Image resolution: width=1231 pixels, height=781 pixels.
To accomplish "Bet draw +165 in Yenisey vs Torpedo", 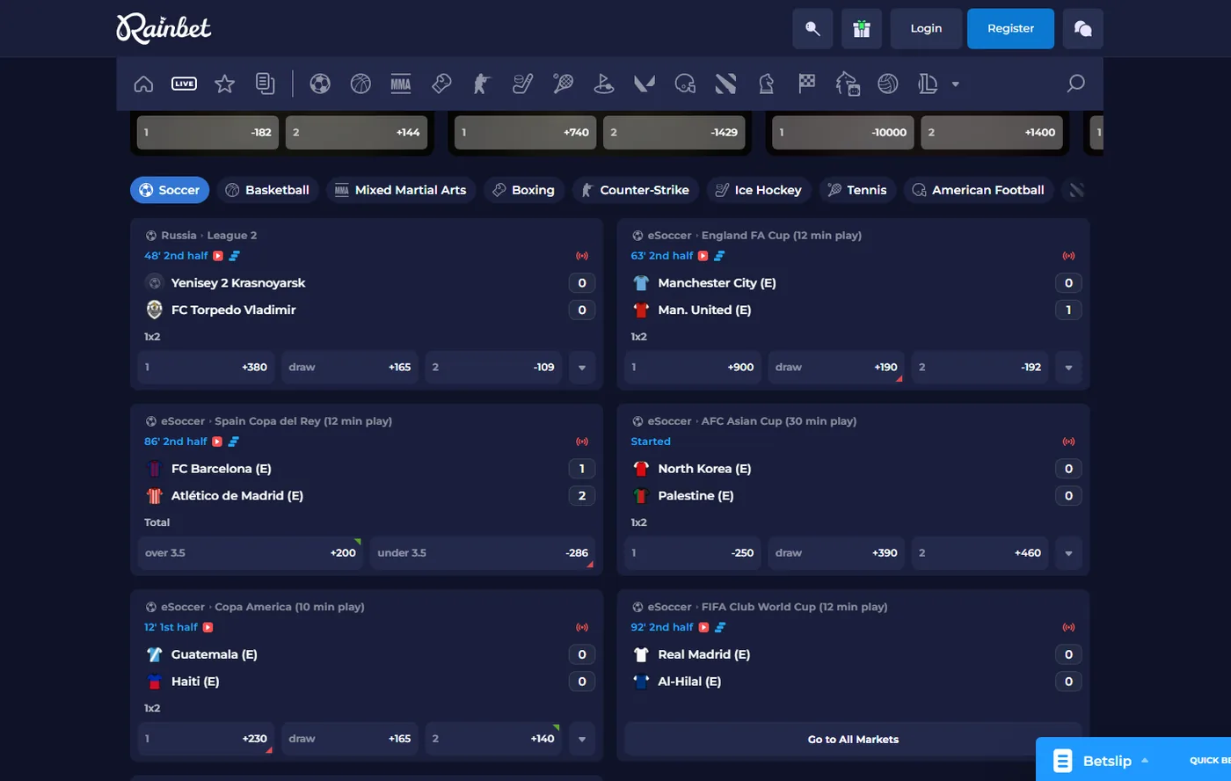I will tap(350, 368).
